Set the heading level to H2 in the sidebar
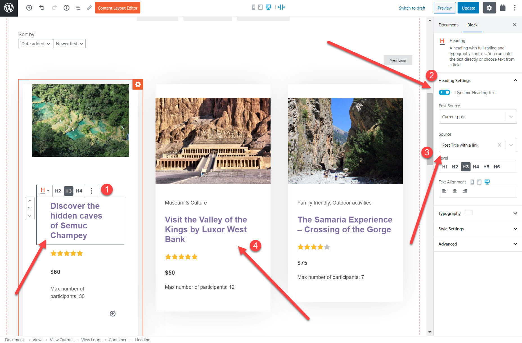This screenshot has height=343, width=522. pos(455,167)
